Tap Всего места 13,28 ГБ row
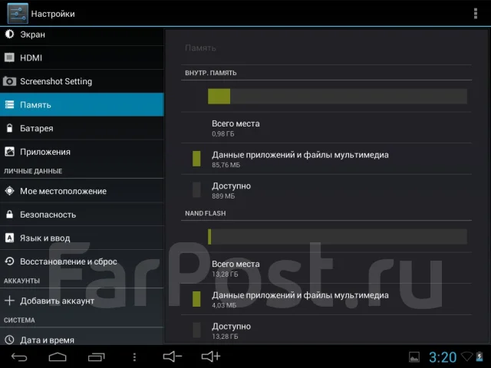Viewport: 491px width, 368px height. pos(326,268)
